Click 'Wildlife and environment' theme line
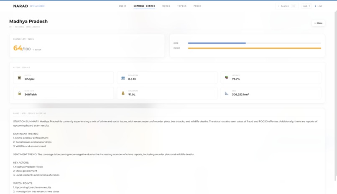This screenshot has height=194, width=337. (x=29, y=146)
